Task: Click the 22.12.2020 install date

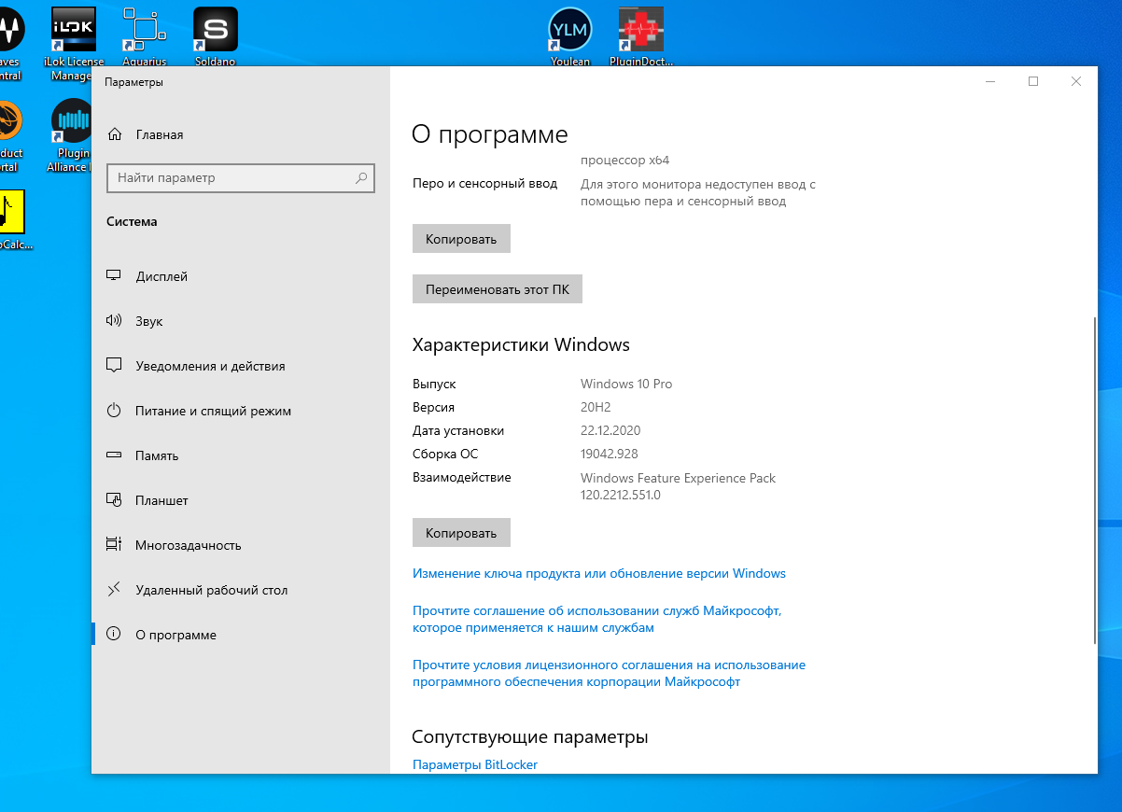Action: coord(610,430)
